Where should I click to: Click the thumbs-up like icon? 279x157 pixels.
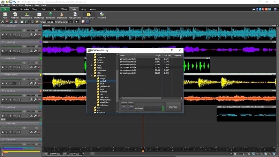pos(254,9)
